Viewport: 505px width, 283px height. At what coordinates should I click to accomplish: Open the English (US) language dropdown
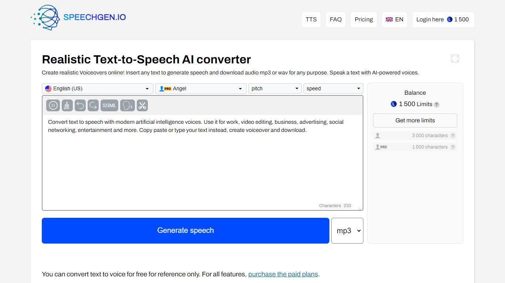tap(97, 88)
